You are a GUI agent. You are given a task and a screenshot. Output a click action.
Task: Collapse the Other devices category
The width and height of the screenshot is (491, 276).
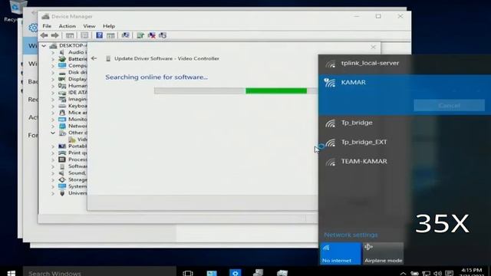[53, 133]
